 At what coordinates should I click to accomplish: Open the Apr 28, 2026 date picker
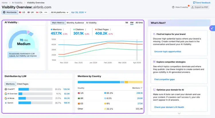tap(79, 12)
